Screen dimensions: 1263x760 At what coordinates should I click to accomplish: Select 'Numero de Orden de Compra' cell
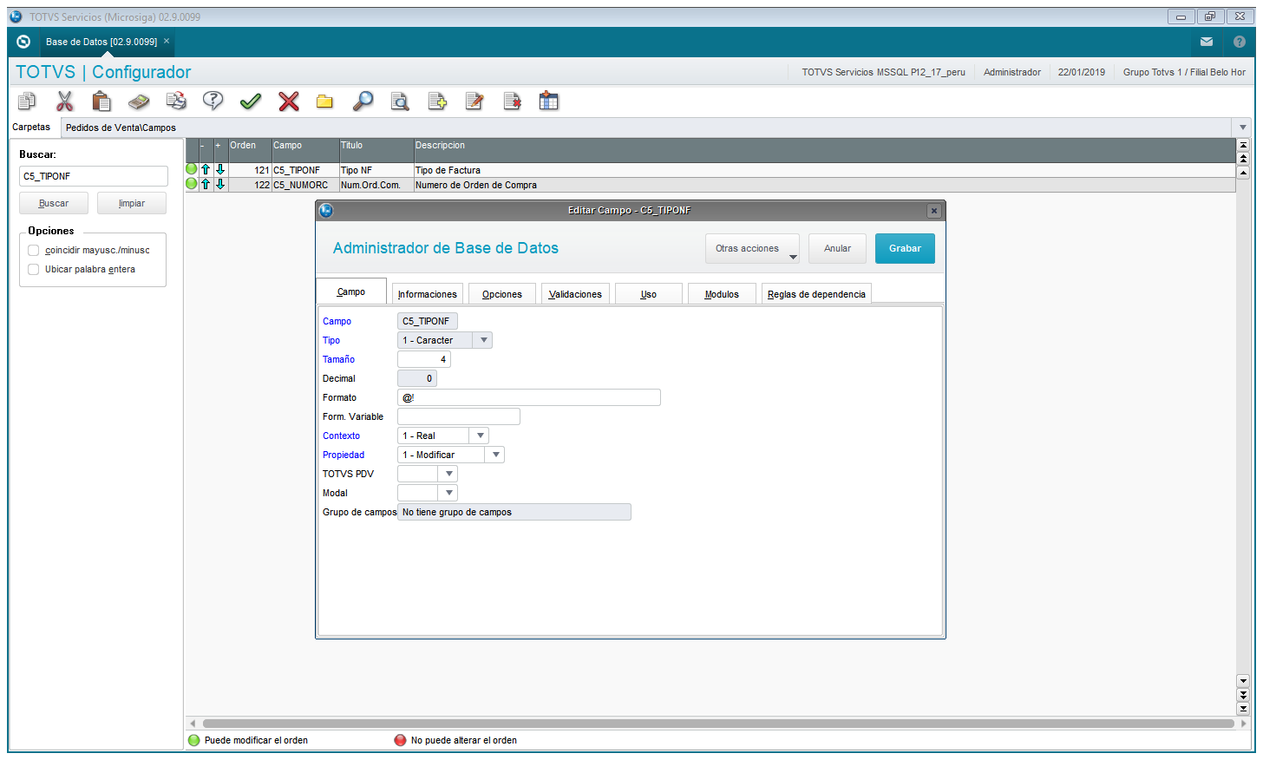824,185
